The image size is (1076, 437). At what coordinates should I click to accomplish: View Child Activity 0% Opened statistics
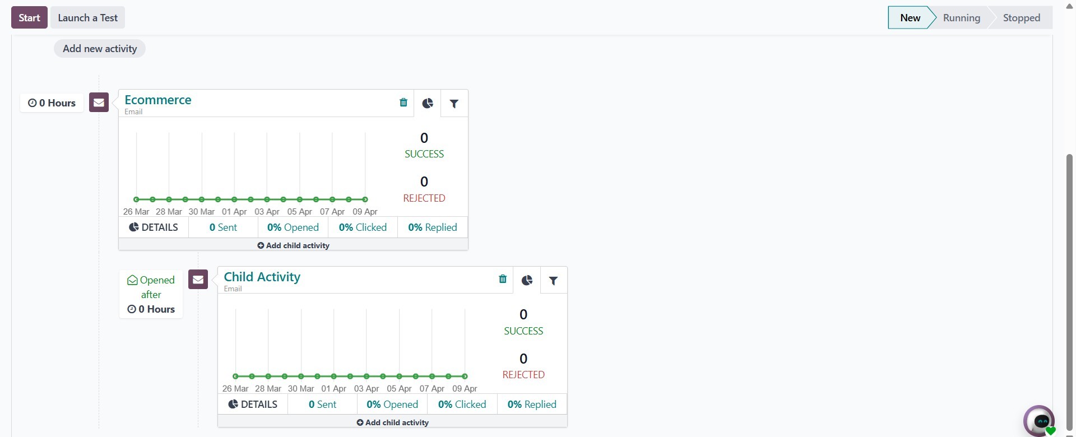(x=392, y=405)
